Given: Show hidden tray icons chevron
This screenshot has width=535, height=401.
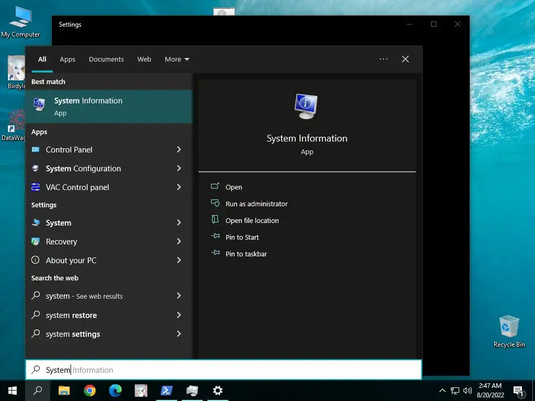Looking at the screenshot, I should [442, 391].
